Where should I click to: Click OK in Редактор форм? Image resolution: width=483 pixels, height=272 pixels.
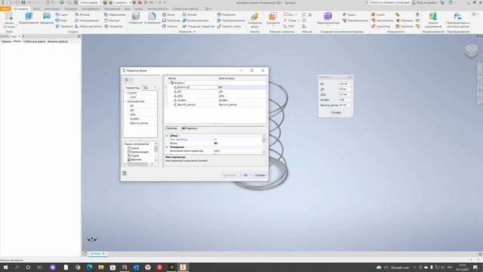[245, 175]
